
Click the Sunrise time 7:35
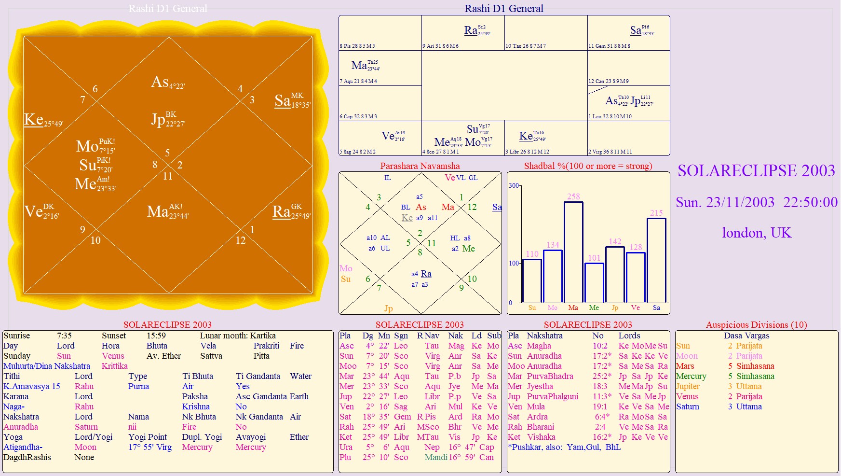(x=64, y=336)
